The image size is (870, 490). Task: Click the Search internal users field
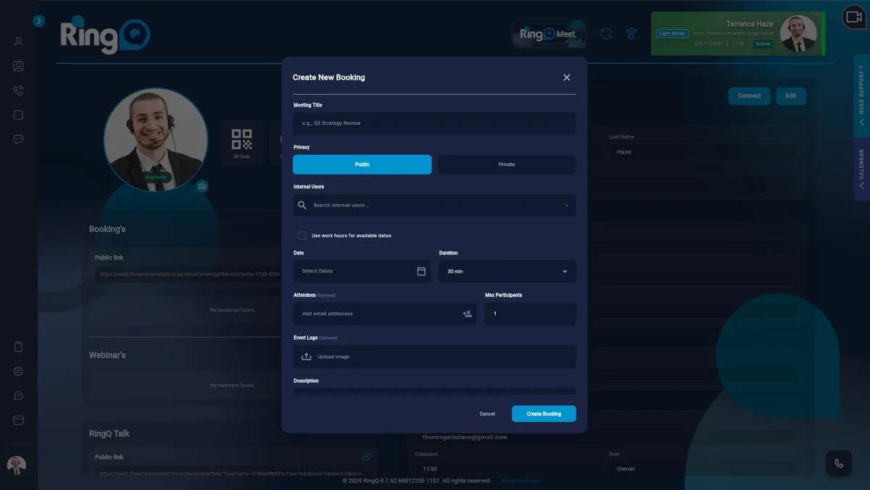[434, 205]
